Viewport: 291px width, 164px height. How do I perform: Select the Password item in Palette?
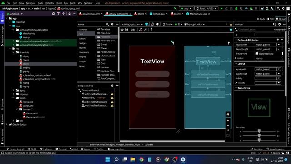tap(107, 37)
